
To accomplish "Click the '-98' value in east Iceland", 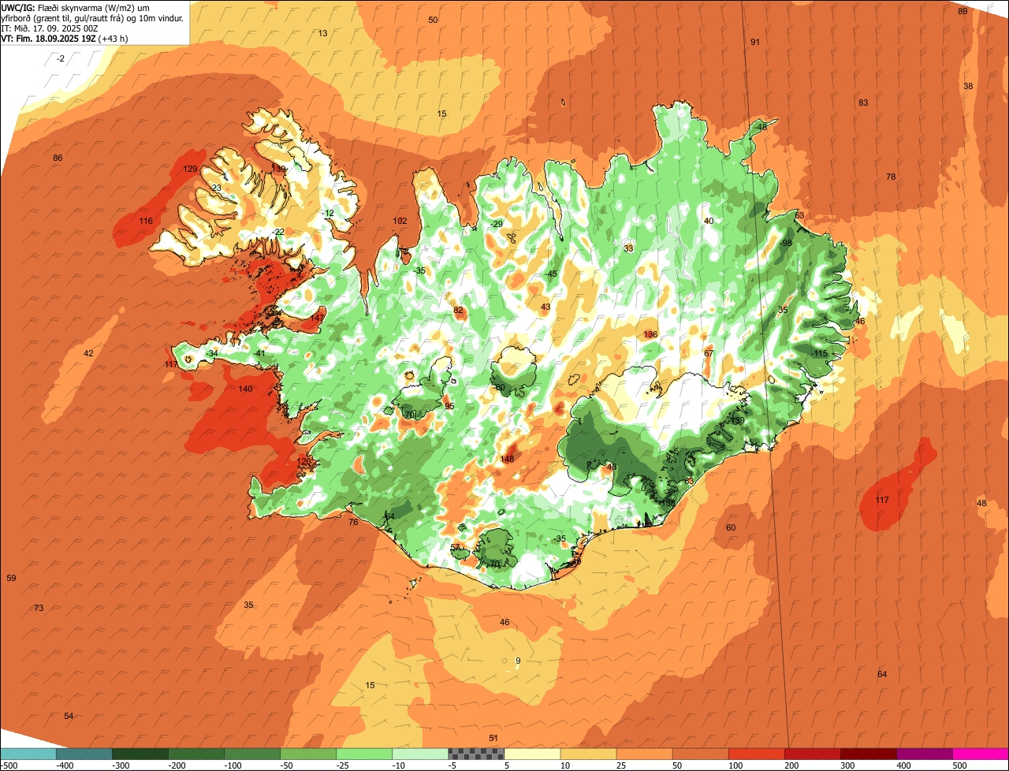I will [785, 243].
